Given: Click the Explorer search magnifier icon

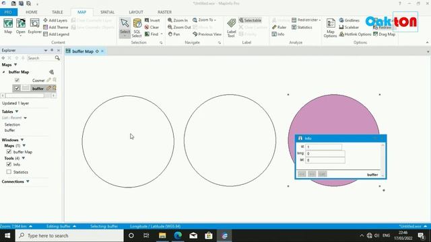Looking at the screenshot, I should tap(57, 58).
